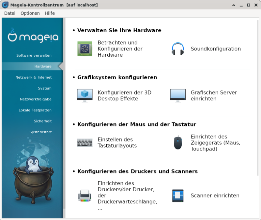Switch to Software verwalten section
Image resolution: width=261 pixels, height=220 pixels.
34,55
